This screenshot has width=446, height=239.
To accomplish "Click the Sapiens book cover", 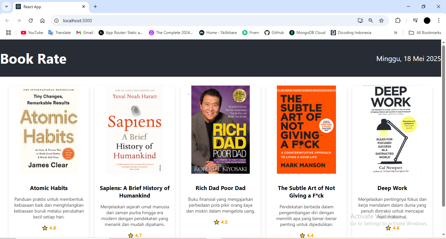I will pos(135,130).
